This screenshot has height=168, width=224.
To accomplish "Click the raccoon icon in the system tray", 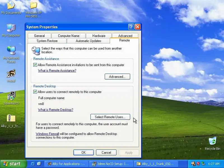I will click(193, 164).
